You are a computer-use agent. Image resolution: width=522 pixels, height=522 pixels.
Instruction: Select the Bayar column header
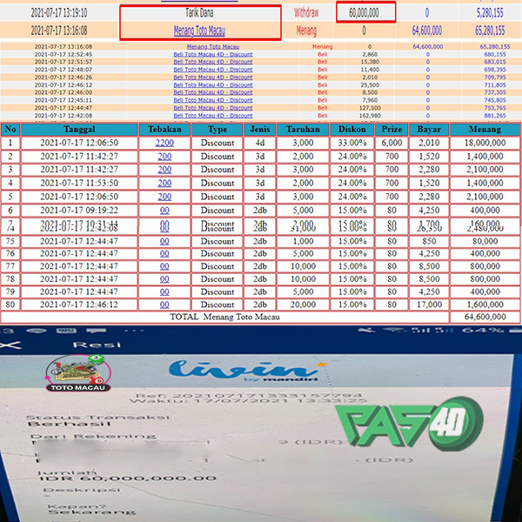click(x=429, y=129)
